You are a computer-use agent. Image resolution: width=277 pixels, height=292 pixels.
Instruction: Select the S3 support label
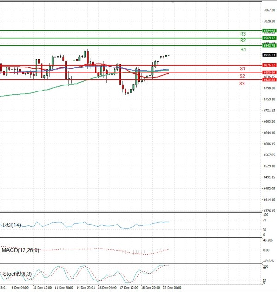tap(242, 83)
